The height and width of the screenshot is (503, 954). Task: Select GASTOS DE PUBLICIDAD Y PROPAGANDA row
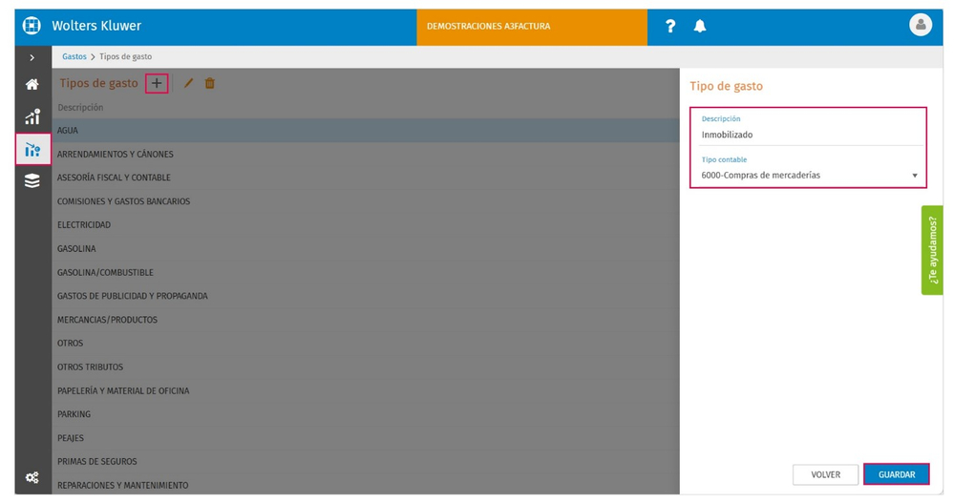[365, 296]
